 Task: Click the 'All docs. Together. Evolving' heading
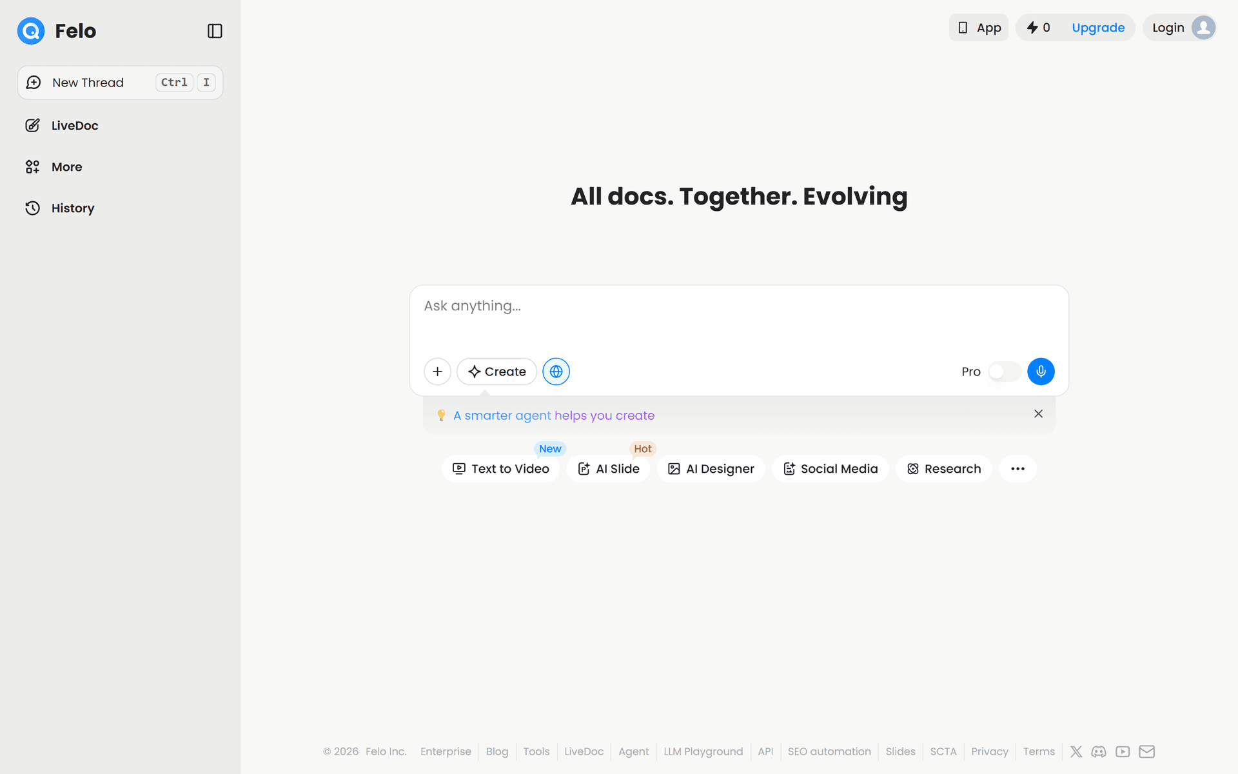click(739, 197)
